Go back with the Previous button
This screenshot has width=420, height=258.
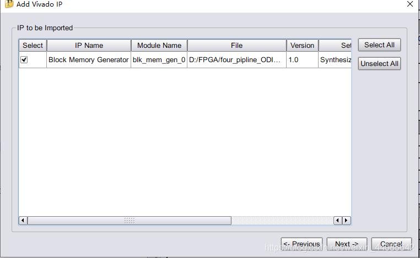pyautogui.click(x=301, y=244)
